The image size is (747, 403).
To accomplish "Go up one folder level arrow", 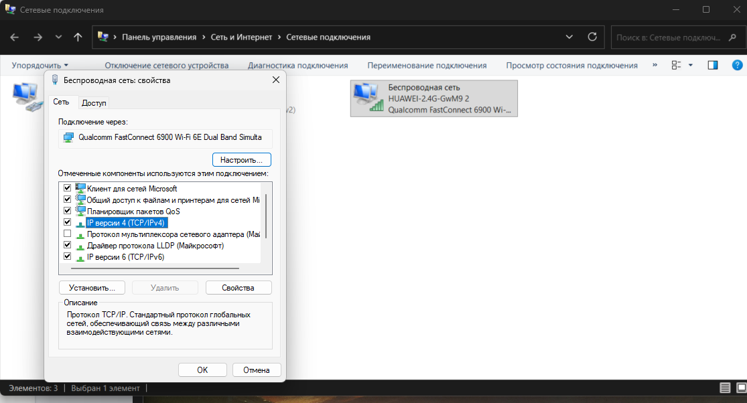I will tap(78, 37).
